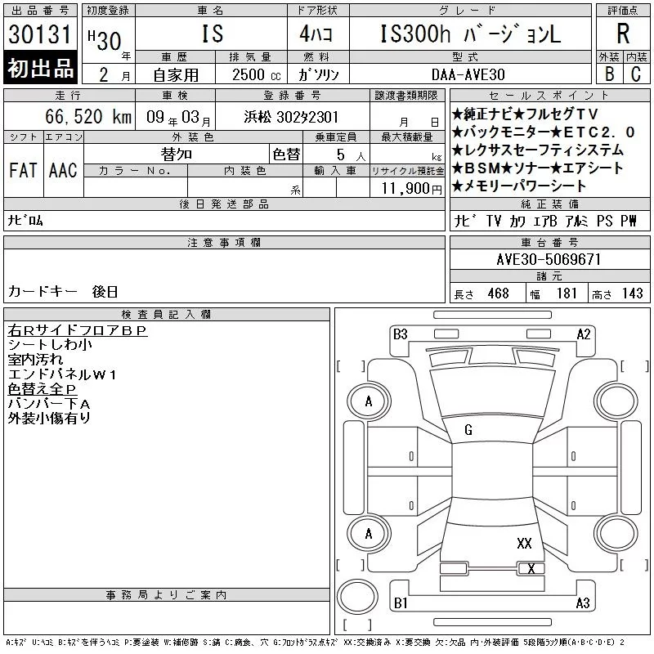Click the mileage "66,520 km"
Screen dimensions: 654x654
(x=88, y=116)
